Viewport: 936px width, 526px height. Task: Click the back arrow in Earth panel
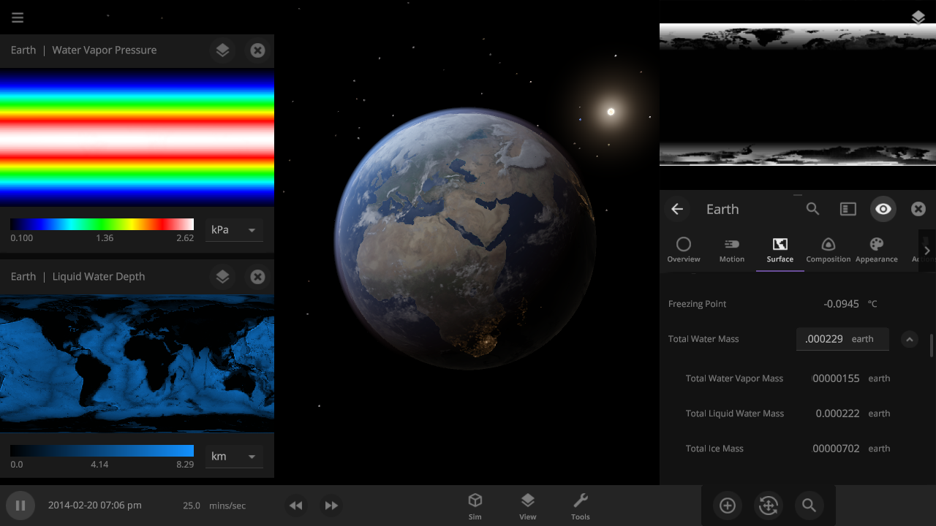(677, 209)
